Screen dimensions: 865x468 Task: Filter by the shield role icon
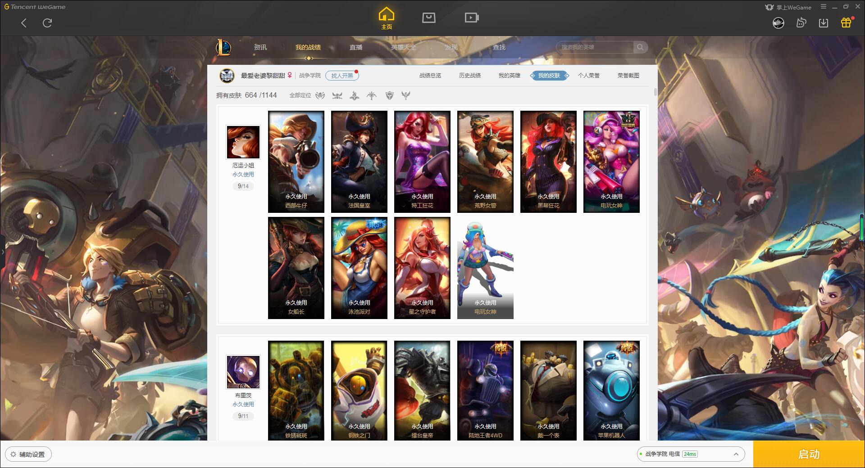click(390, 95)
